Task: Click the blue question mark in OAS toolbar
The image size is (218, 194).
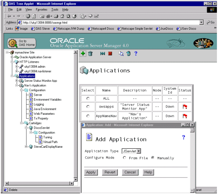Action: pyautogui.click(x=136, y=53)
